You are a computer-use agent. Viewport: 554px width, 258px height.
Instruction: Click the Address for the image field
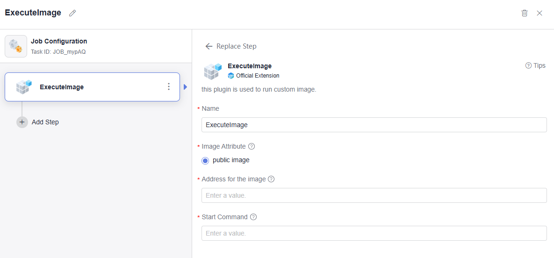click(374, 195)
